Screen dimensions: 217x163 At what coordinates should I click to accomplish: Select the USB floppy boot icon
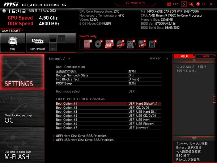(x=141, y=44)
